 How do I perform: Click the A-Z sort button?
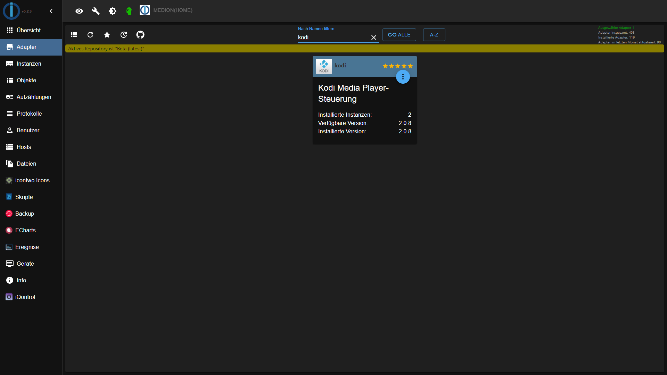[434, 35]
